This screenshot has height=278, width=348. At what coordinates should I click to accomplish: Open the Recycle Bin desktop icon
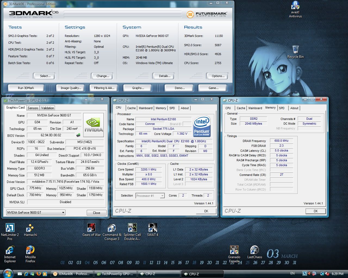click(x=296, y=50)
